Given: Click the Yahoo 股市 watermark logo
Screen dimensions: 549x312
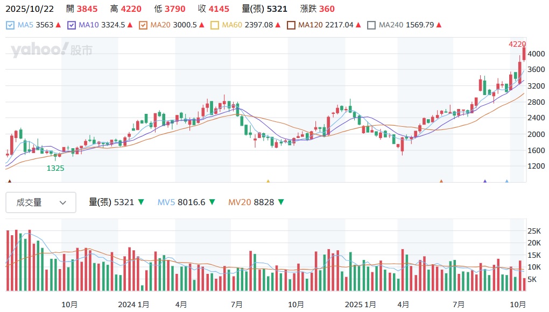Looking at the screenshot, I should coord(52,50).
